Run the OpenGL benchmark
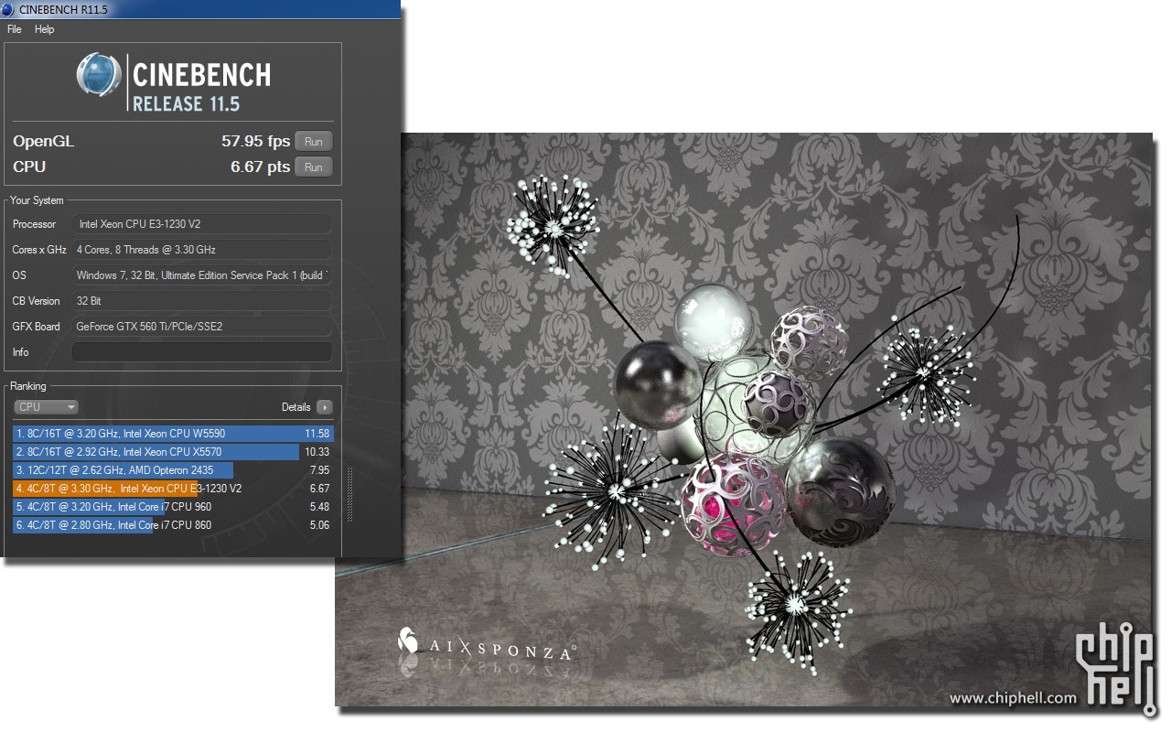This screenshot has height=732, width=1171. [x=314, y=142]
